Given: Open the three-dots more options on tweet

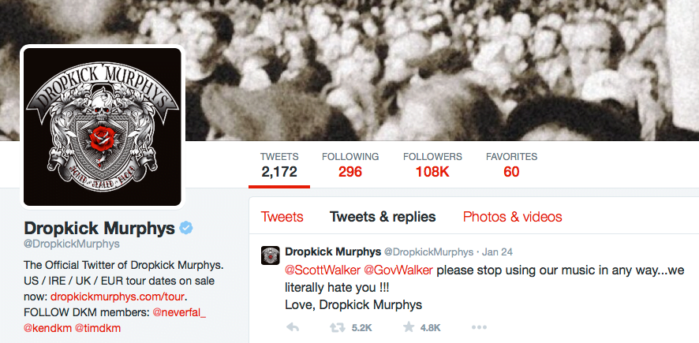Looking at the screenshot, I should (x=479, y=328).
